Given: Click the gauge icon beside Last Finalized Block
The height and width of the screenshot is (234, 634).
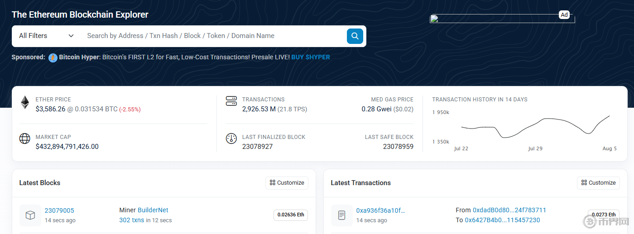Looking at the screenshot, I should (x=231, y=138).
